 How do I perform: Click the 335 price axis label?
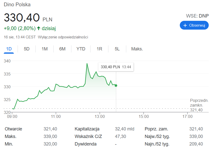(7, 74)
